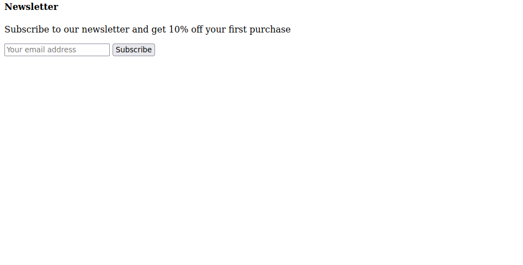
Task: Hit the Subscribe button beside the email field
Action: 134,50
